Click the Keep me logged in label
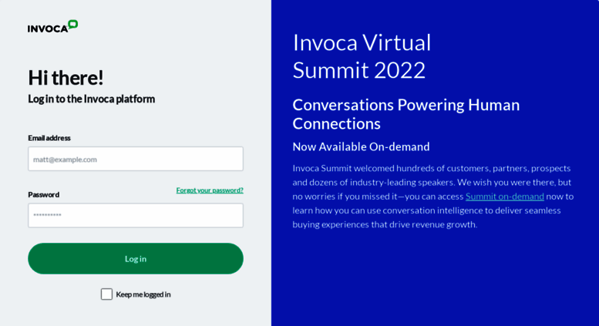 (143, 294)
